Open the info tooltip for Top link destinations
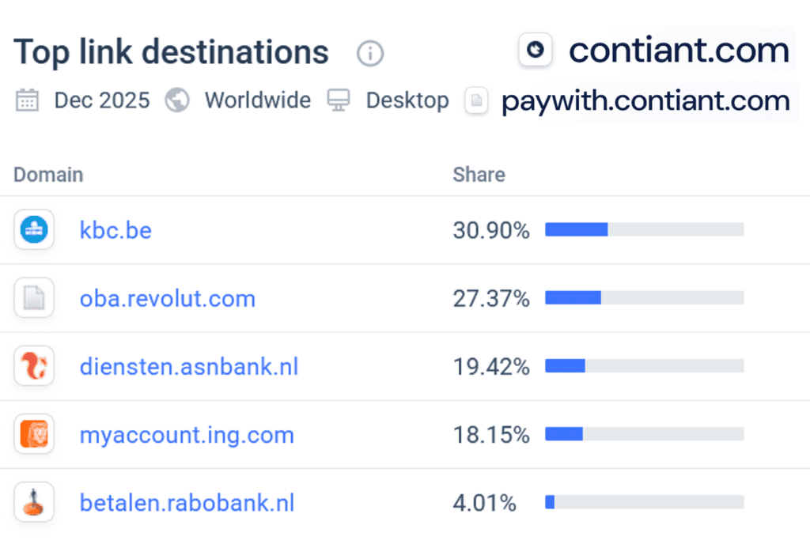The image size is (810, 544). pos(369,54)
